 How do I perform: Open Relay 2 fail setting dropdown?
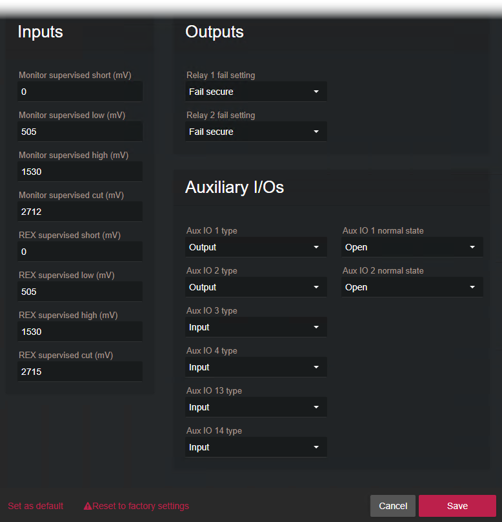click(x=256, y=132)
